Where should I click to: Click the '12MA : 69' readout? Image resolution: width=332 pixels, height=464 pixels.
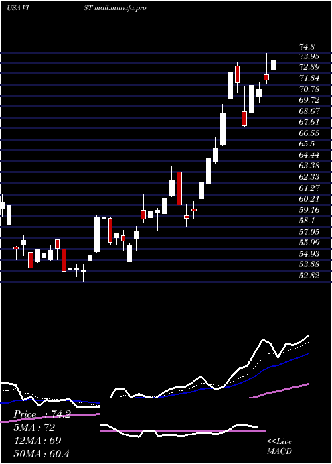tap(37, 440)
